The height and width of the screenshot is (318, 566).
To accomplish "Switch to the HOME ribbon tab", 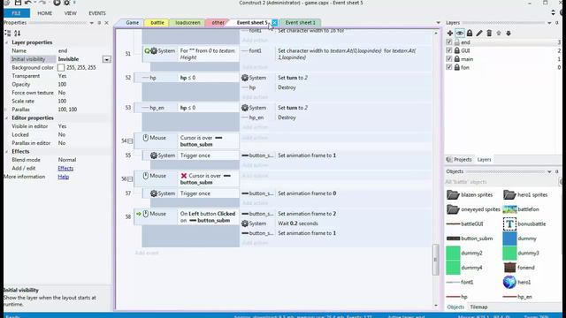I will coord(45,13).
